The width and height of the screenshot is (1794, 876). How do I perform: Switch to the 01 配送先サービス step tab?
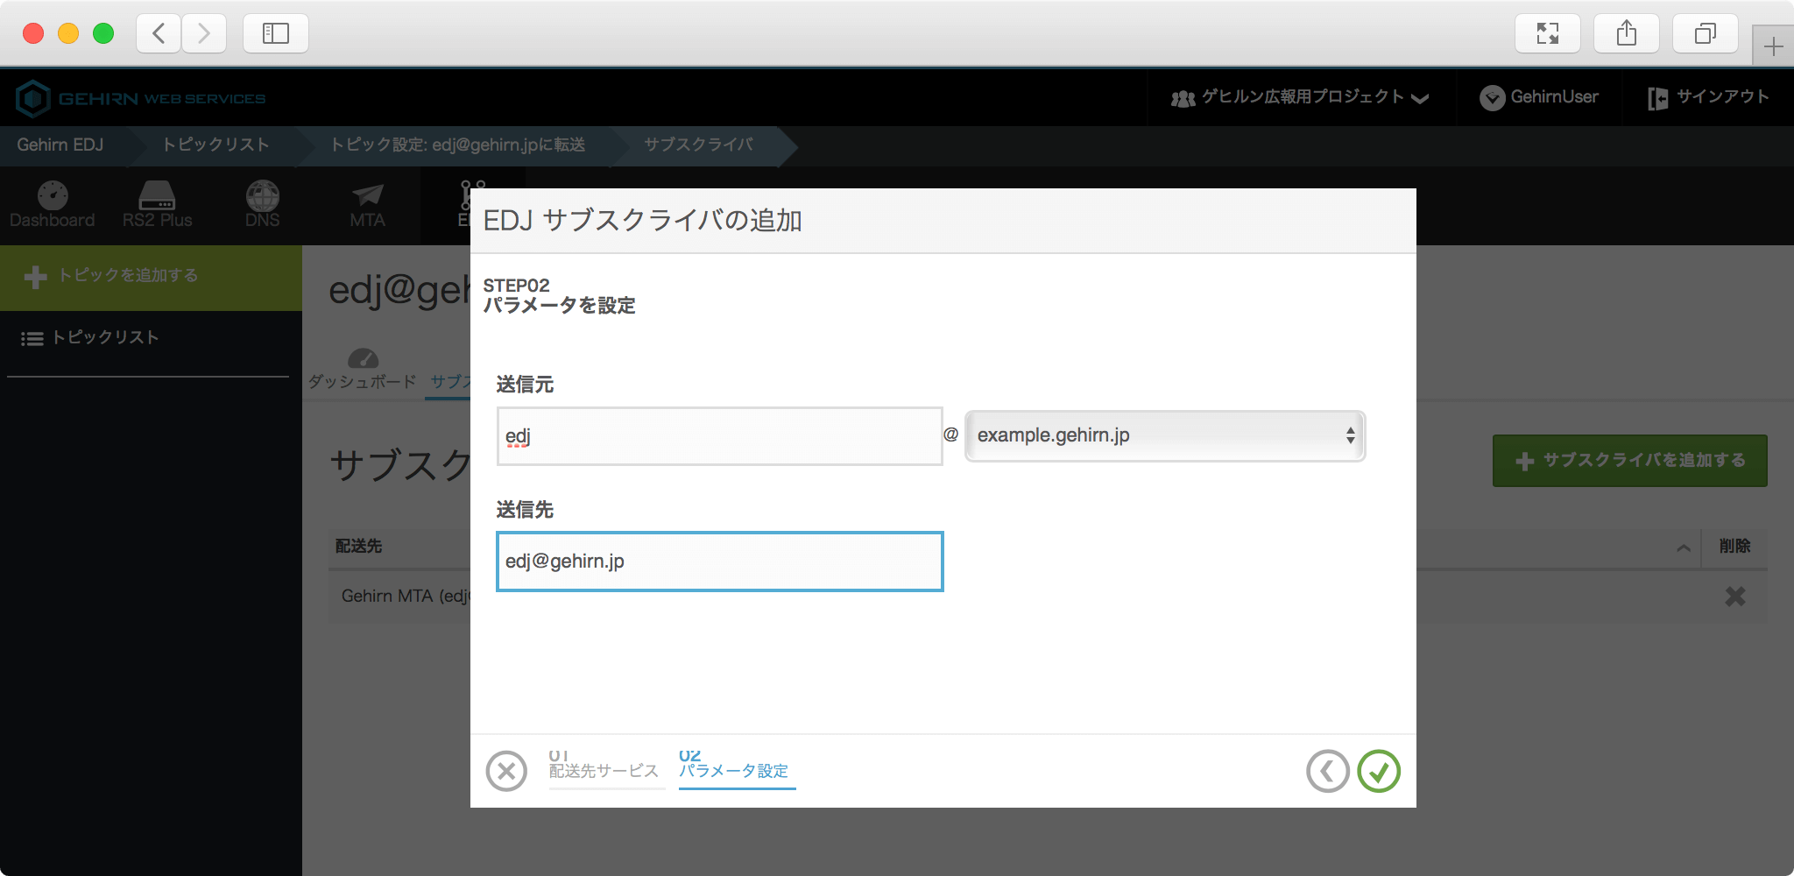click(604, 766)
